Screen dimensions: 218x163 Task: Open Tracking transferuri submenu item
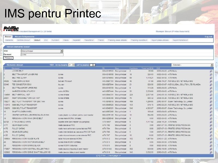139,40
